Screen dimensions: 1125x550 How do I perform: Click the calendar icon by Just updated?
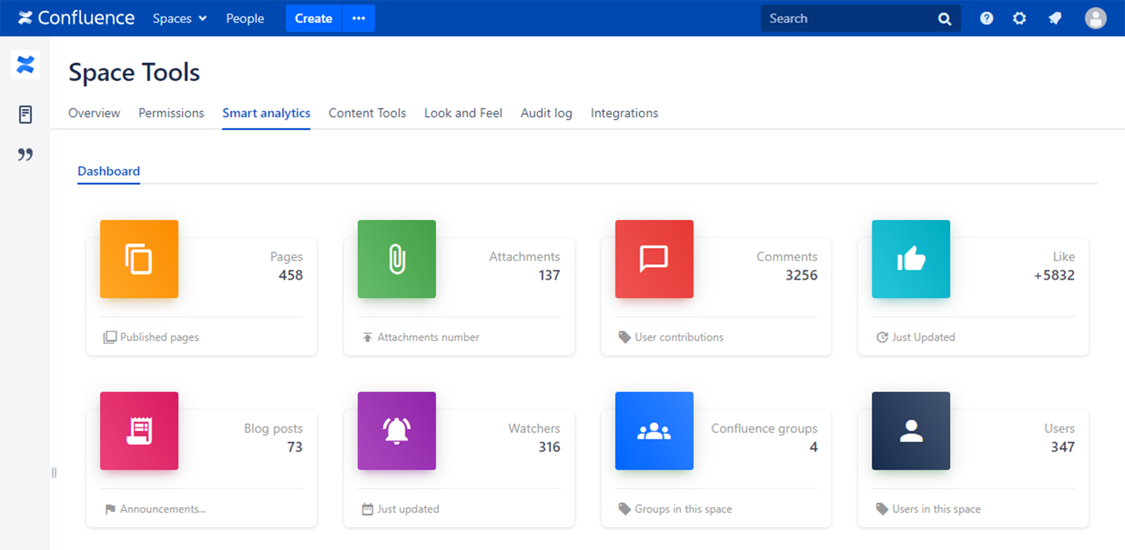point(367,509)
